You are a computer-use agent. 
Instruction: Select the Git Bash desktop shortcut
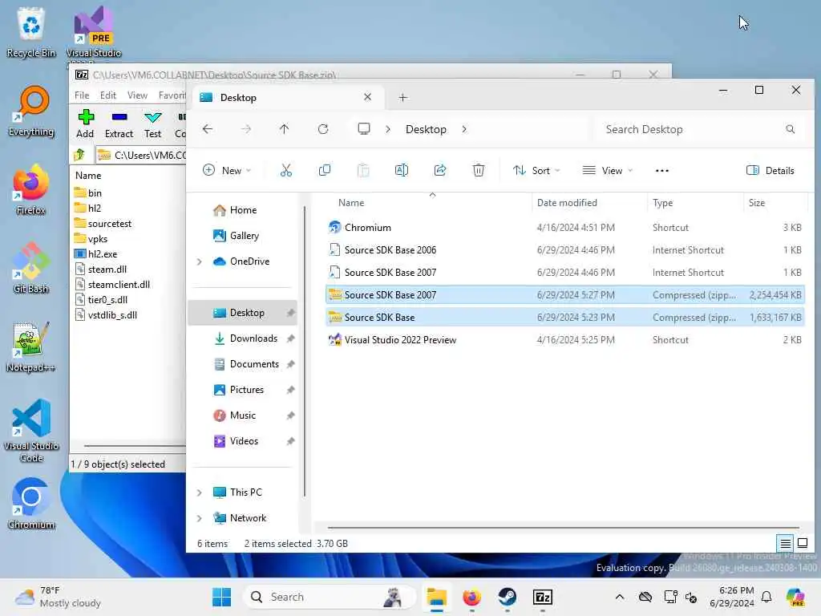tap(31, 268)
